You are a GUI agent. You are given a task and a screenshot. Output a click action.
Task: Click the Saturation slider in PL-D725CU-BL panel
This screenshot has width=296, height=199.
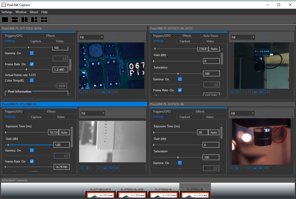178,157
